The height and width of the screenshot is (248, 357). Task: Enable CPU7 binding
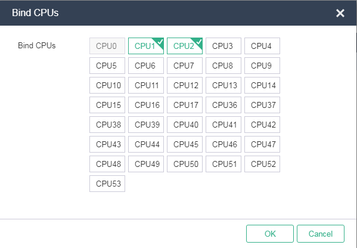185,66
